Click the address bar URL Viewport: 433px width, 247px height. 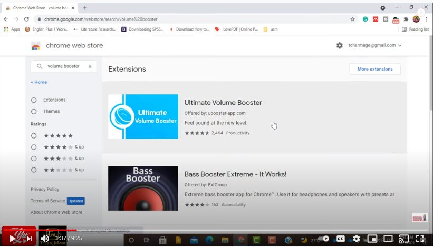[x=101, y=19]
